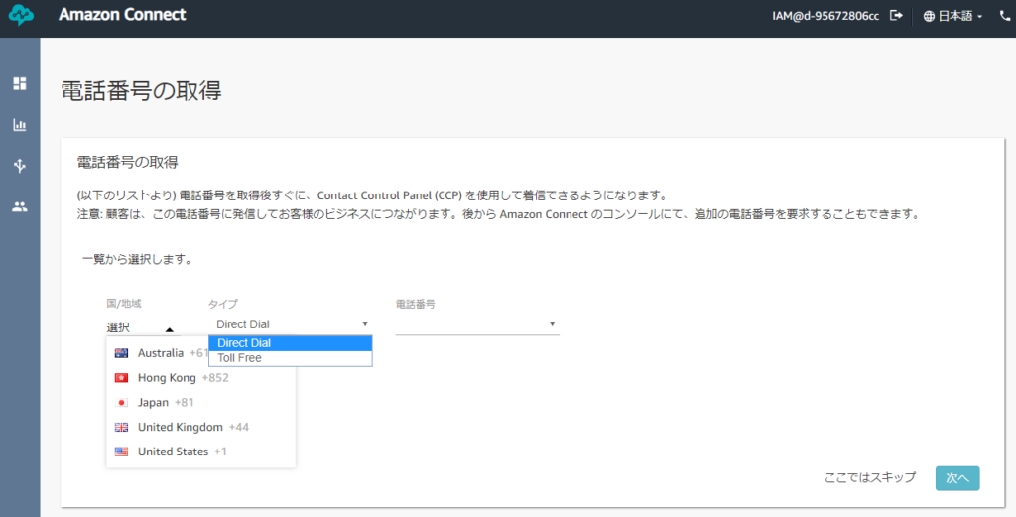The height and width of the screenshot is (517, 1016).
Task: Click the Australia flag icon
Action: 121,353
